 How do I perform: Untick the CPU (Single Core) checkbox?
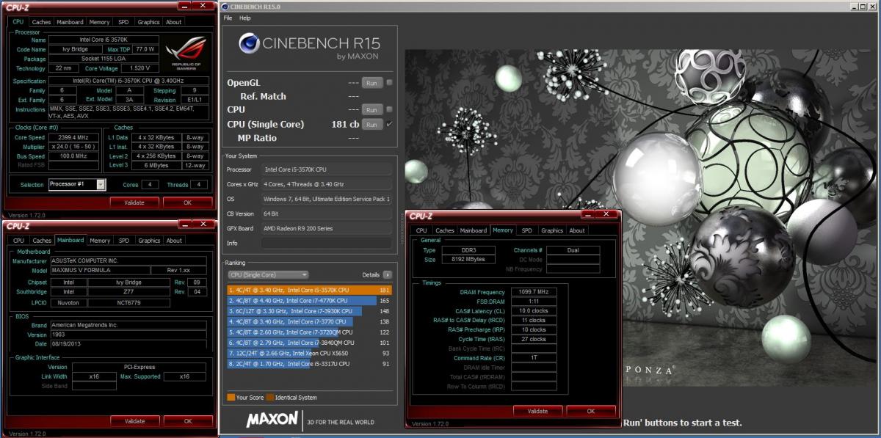pyautogui.click(x=390, y=124)
